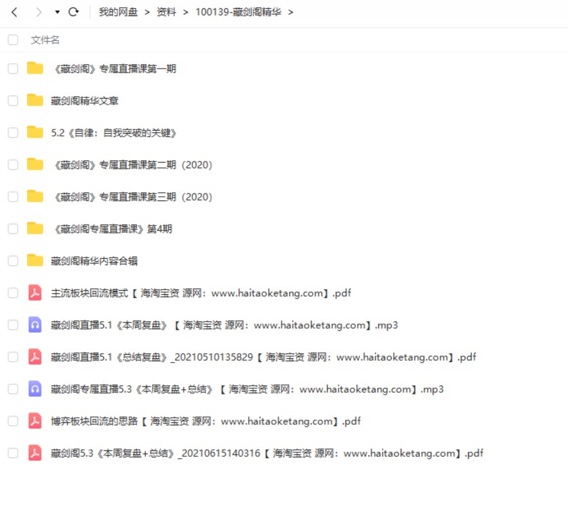The height and width of the screenshot is (510, 568).
Task: Click folder icon of 专属直播课第一期
Action: (x=35, y=68)
